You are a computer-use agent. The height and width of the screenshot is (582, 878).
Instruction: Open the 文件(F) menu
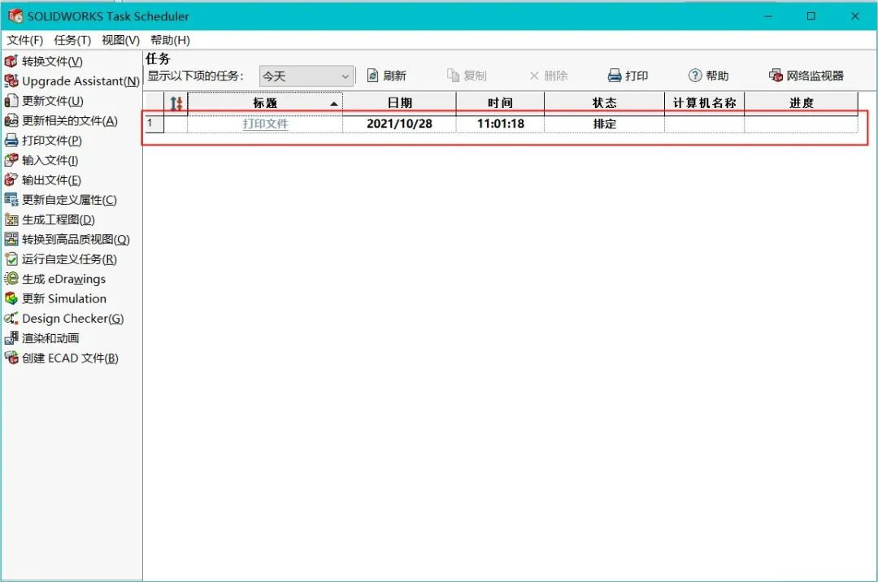(24, 40)
